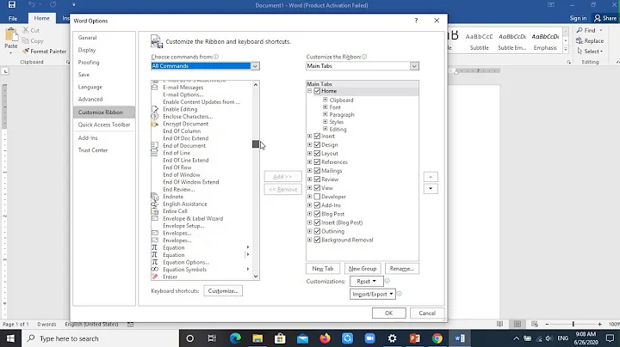Click the Eraser command icon in list
This screenshot has width=620, height=347.
pos(155,277)
